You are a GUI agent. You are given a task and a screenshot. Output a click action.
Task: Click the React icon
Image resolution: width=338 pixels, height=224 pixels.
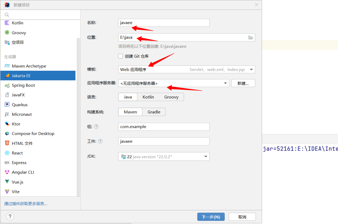(7, 153)
